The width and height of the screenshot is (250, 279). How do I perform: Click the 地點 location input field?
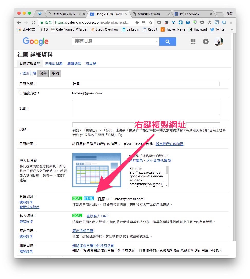(146, 125)
